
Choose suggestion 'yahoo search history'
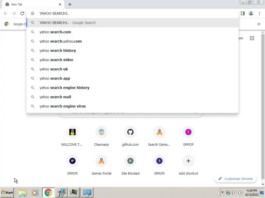pos(133,51)
